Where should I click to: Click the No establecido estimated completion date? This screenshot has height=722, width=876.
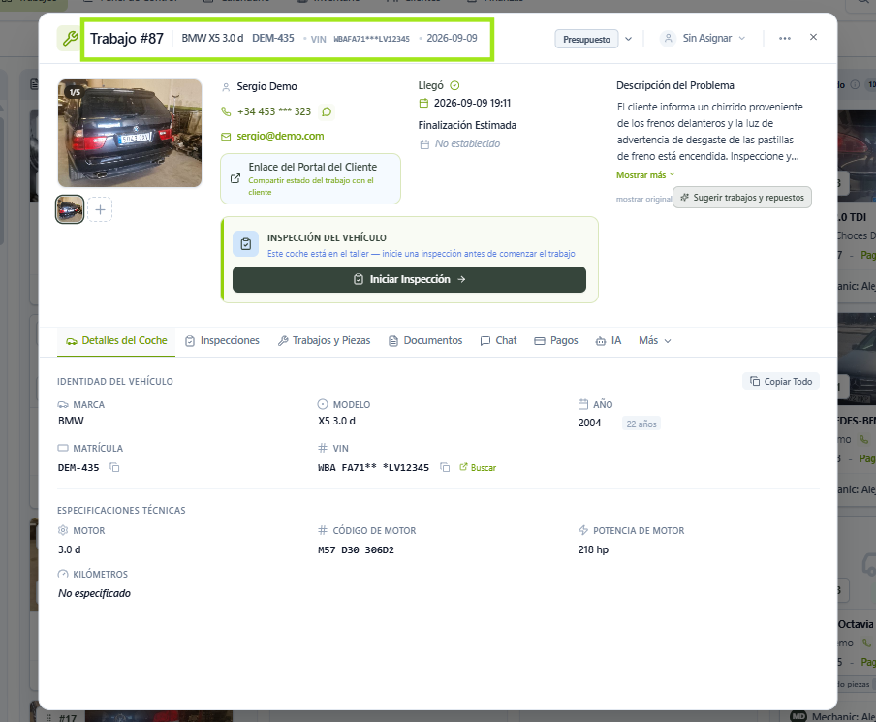click(468, 143)
